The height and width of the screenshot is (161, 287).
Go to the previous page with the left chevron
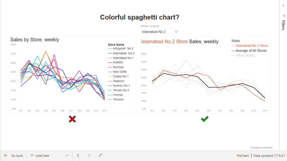pos(78,155)
